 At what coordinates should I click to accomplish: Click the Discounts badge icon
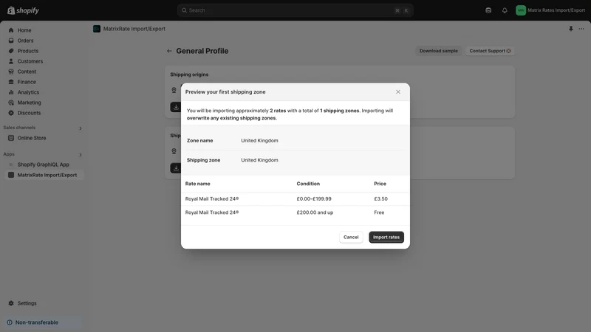click(11, 113)
